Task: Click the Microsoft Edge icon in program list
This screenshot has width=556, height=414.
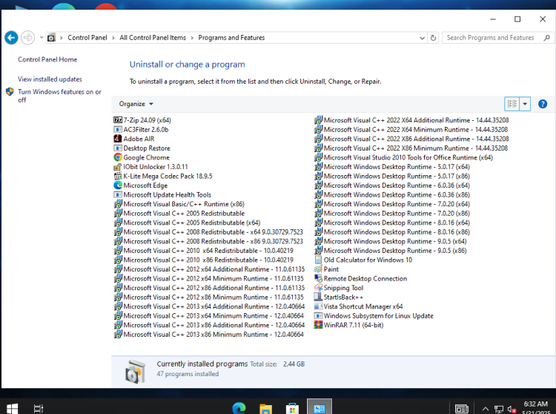Action: [x=118, y=185]
